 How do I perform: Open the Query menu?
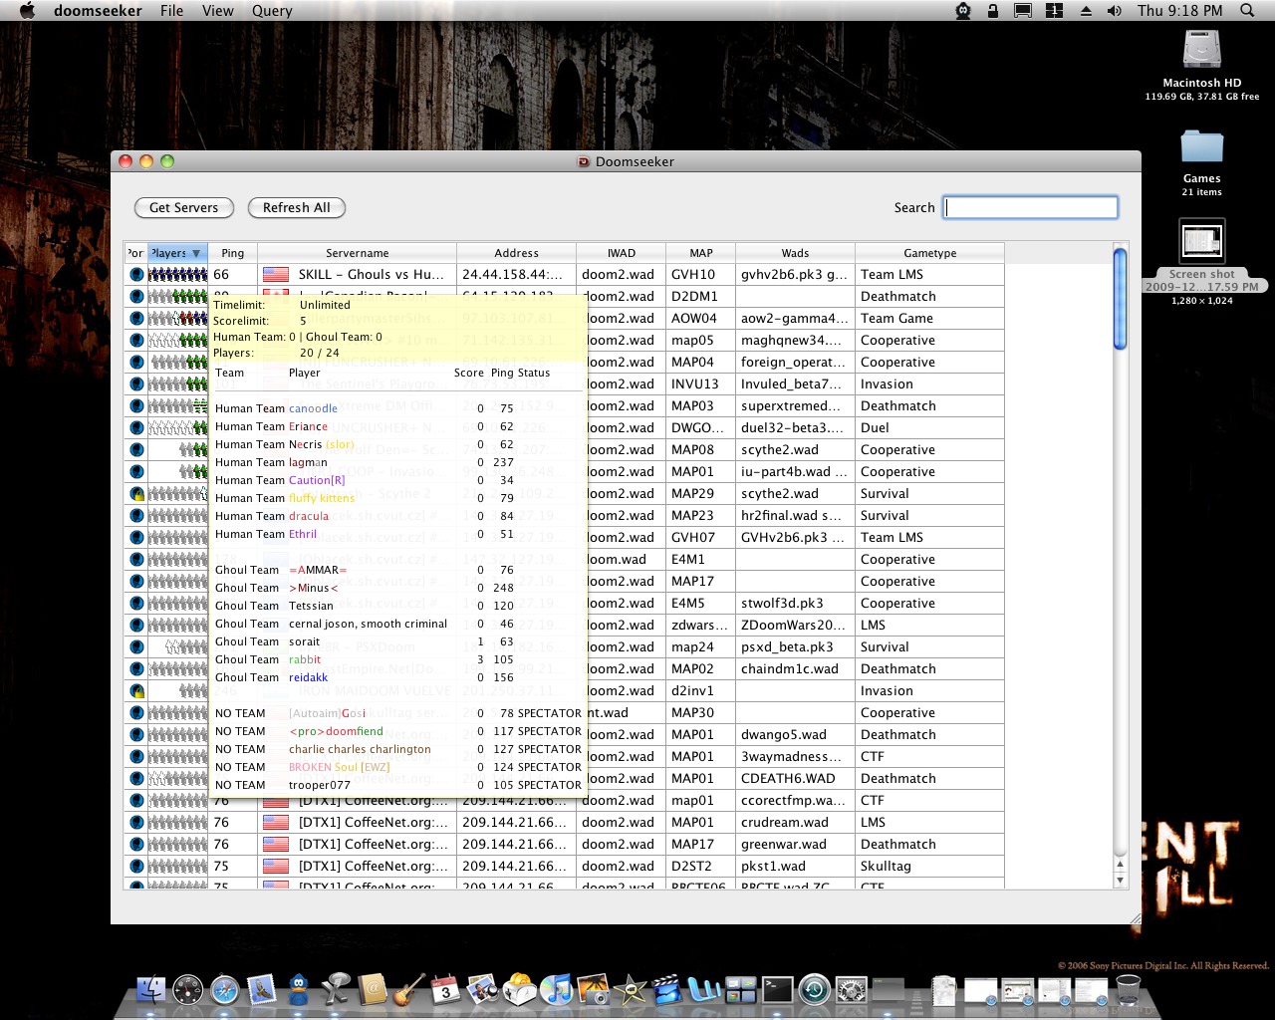point(272,11)
